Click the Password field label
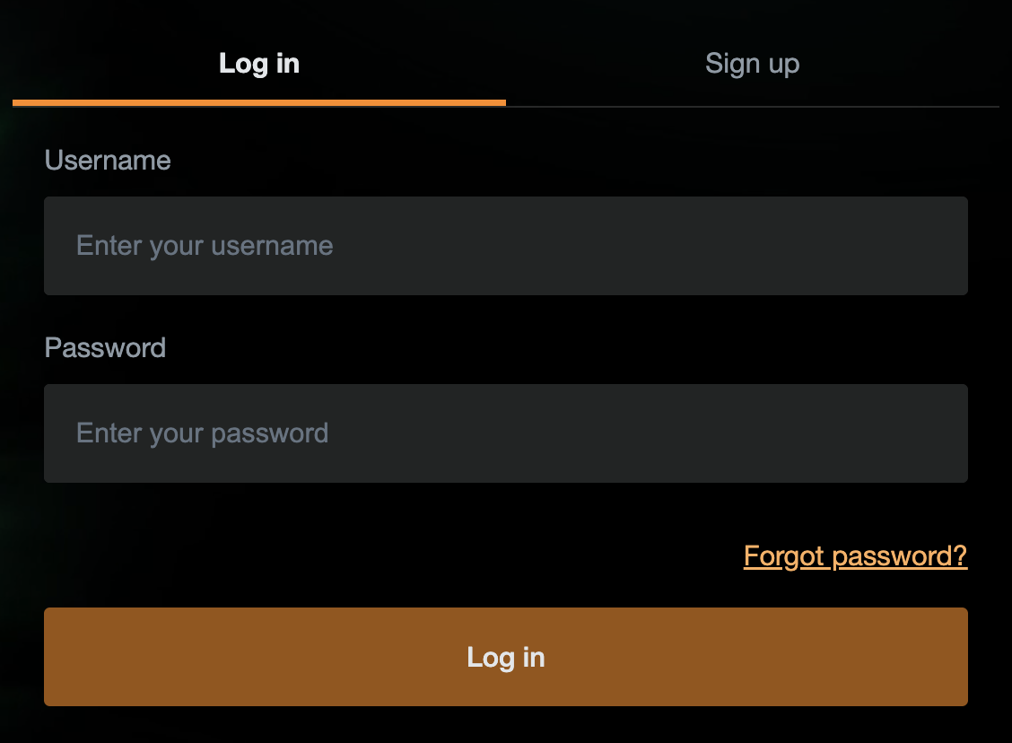This screenshot has height=743, width=1012. click(x=105, y=348)
